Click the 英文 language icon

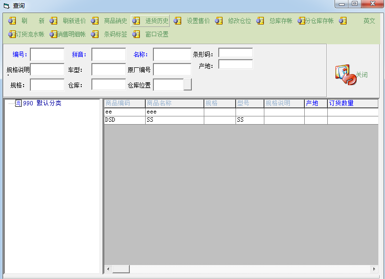click(x=343, y=21)
